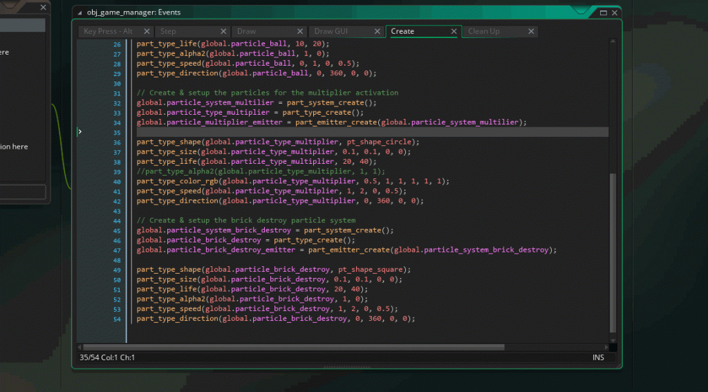The image size is (708, 392).
Task: Click part_emitter_create on line 47
Action: pos(349,250)
